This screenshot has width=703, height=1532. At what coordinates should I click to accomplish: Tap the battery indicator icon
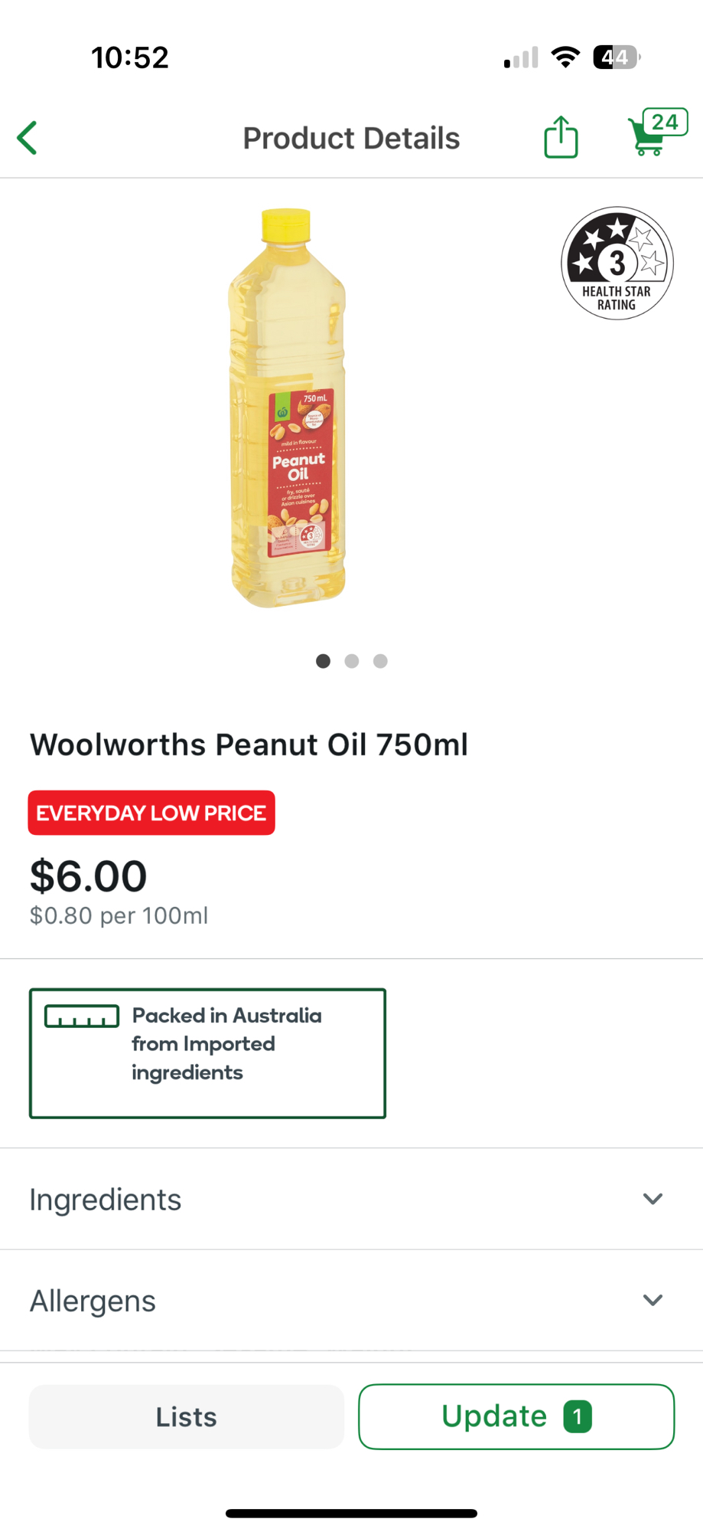[616, 57]
